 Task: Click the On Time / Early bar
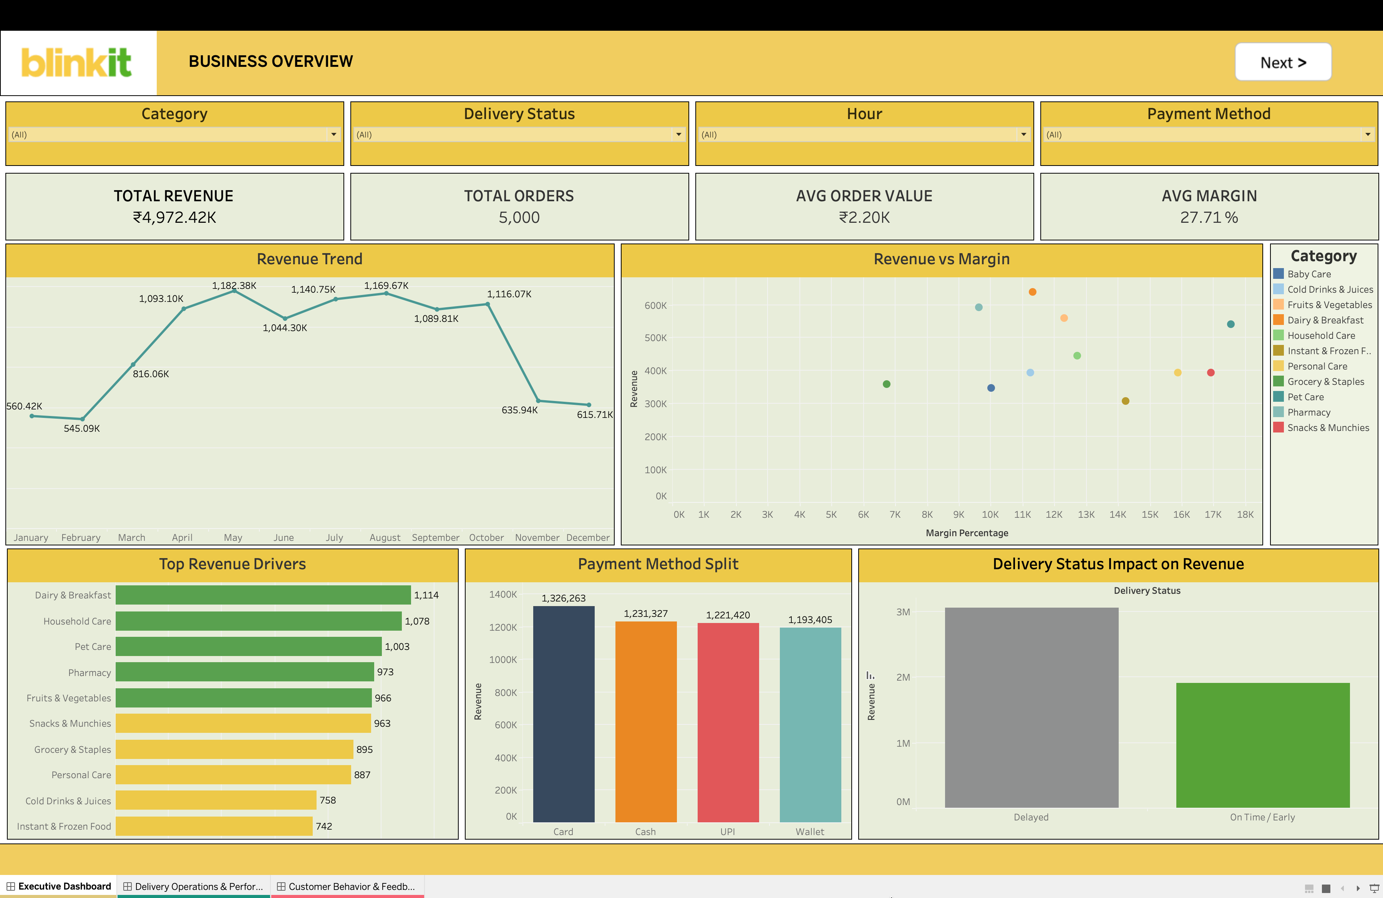coord(1263,745)
